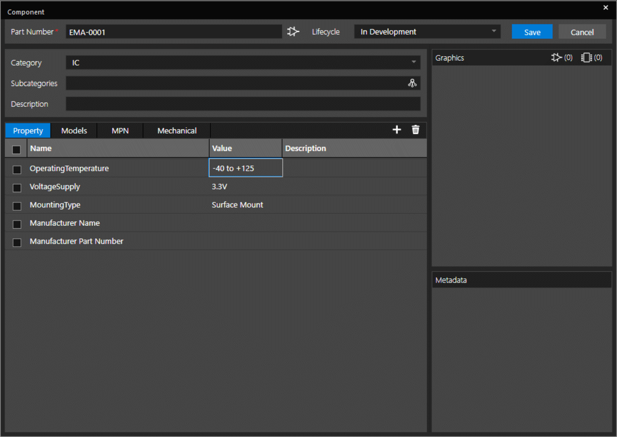Switch to the Mechanical tab
The width and height of the screenshot is (617, 437).
pyautogui.click(x=176, y=130)
